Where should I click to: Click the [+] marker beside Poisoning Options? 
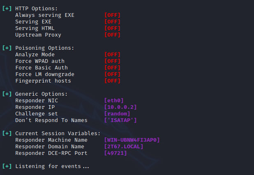click(7, 48)
